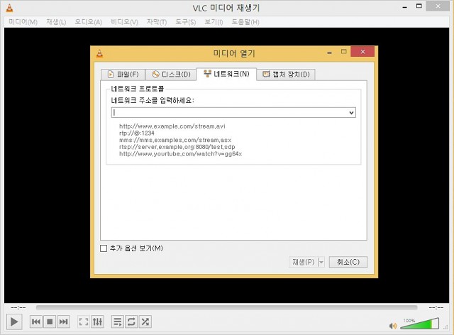
Task: Click VLC cone icon in main title bar
Action: pyautogui.click(x=9, y=8)
